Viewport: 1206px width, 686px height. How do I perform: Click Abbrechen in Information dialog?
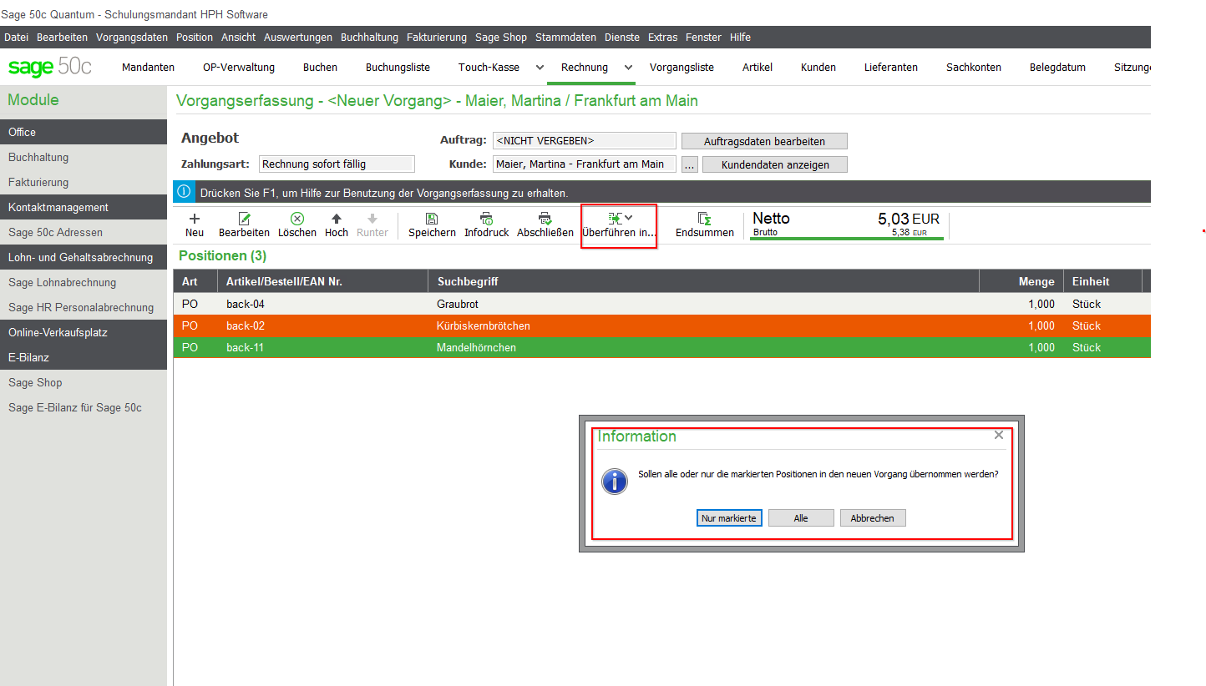tap(873, 518)
